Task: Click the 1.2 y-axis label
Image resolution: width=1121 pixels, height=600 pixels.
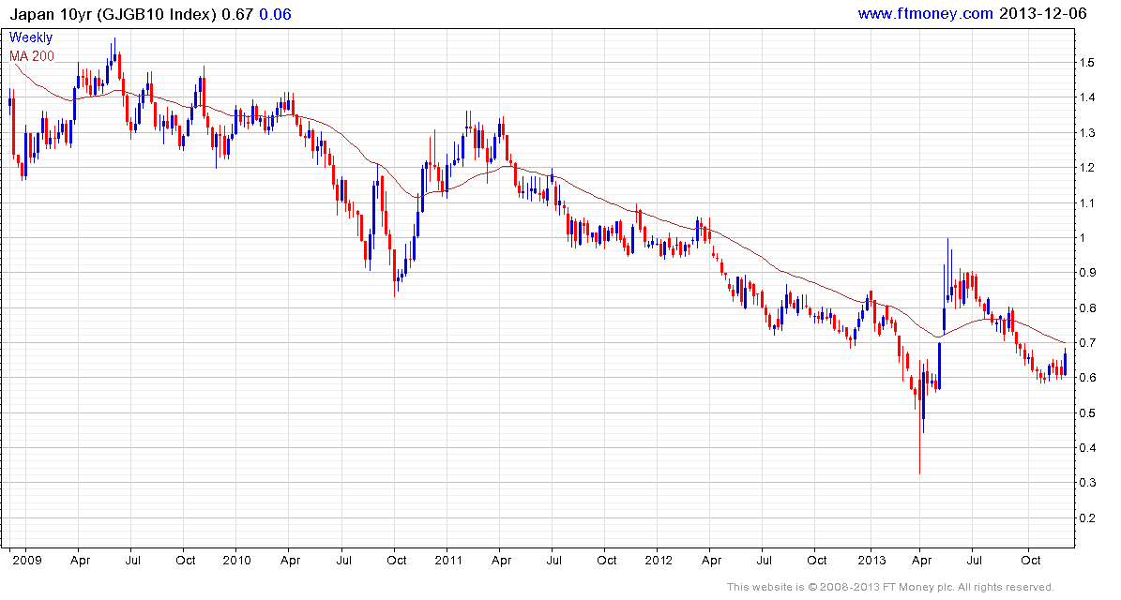Action: point(1086,168)
